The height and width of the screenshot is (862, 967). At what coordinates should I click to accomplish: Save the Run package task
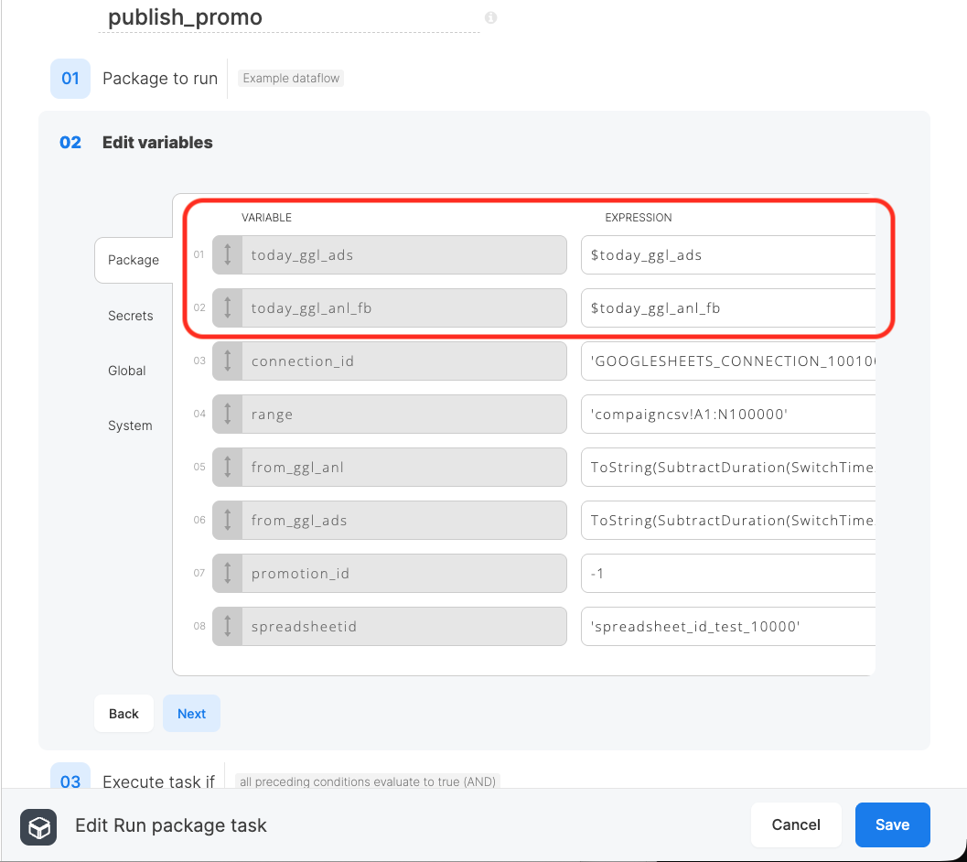coord(892,824)
